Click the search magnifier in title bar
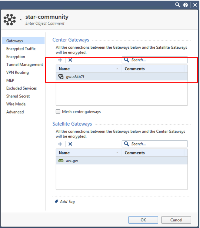Screen dimensions: 200x228 click(178, 5)
